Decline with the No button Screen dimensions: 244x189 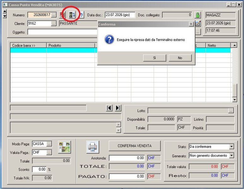180,58
